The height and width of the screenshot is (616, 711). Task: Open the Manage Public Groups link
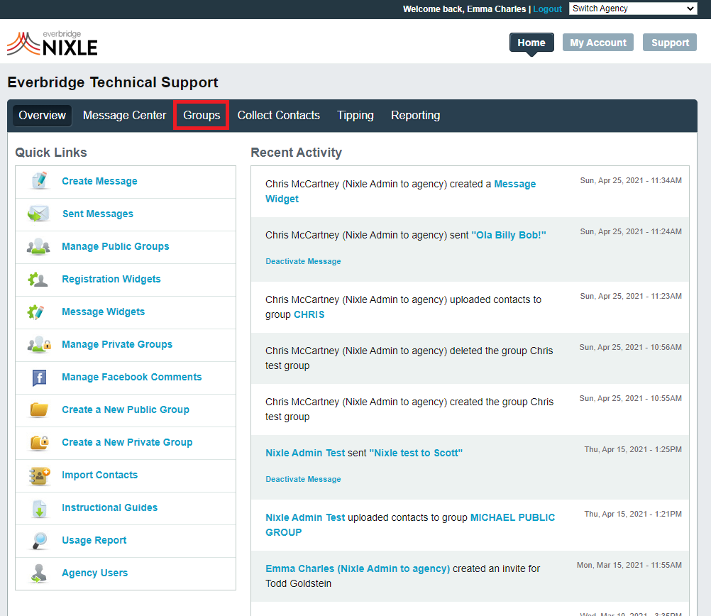[x=115, y=246]
